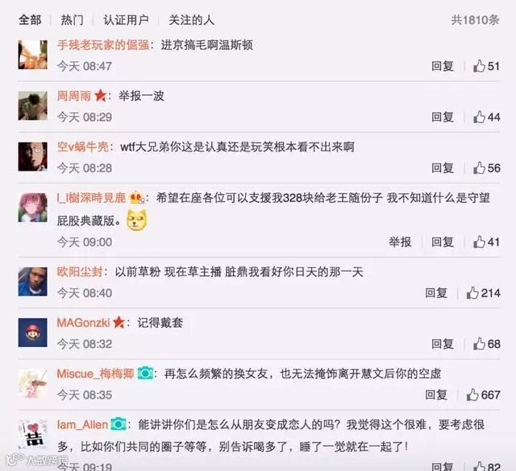Open 空v蜗牛壳's profile via username
Screen dimensions: 516x471
click(82, 147)
